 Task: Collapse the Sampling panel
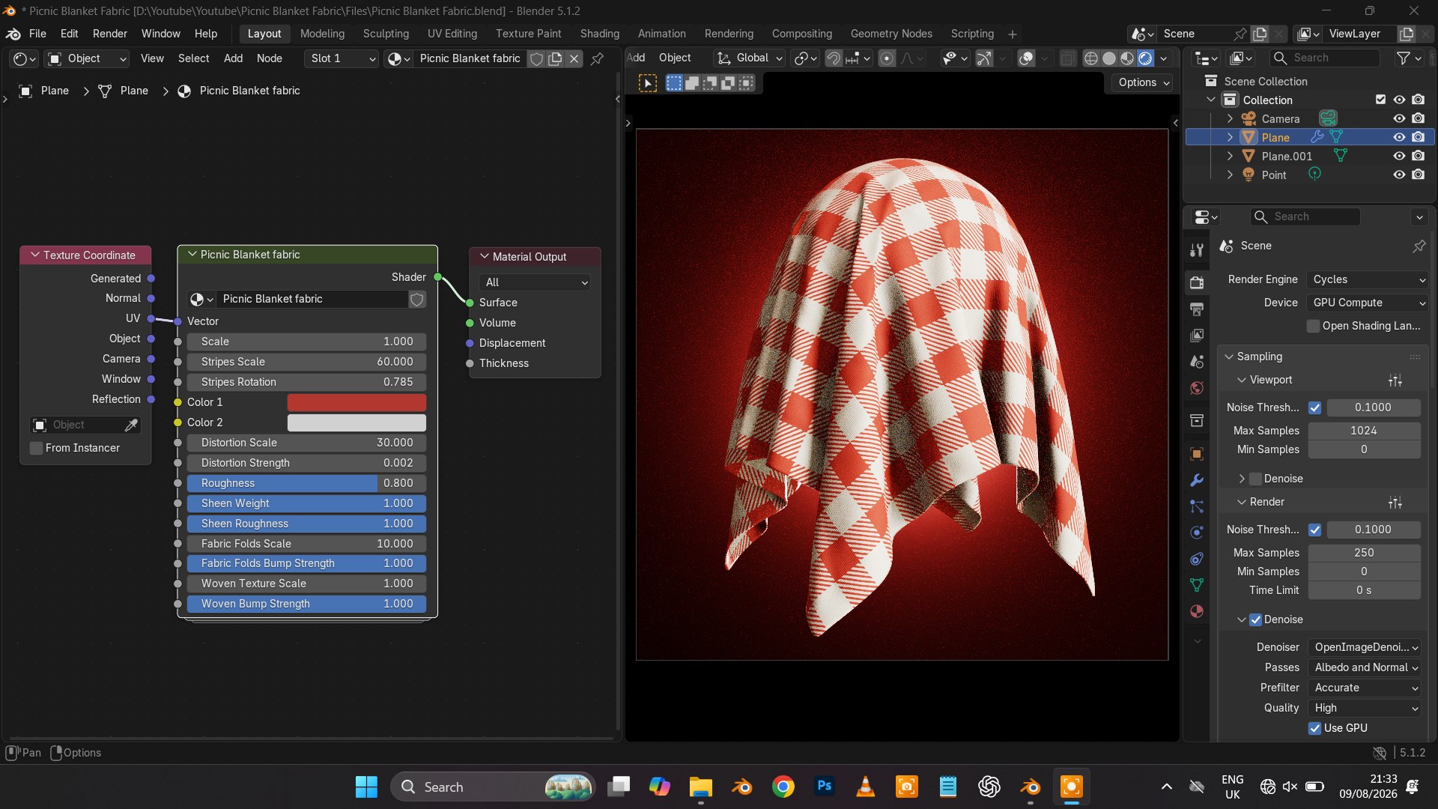(x=1228, y=357)
